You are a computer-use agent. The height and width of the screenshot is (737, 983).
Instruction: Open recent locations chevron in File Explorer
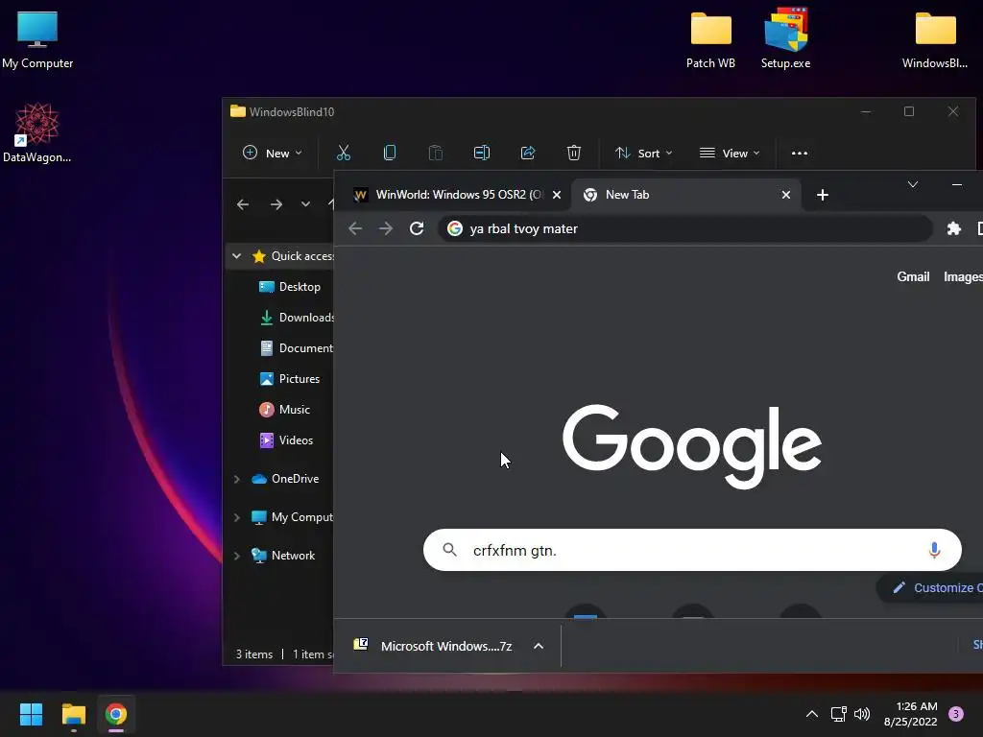pyautogui.click(x=305, y=203)
